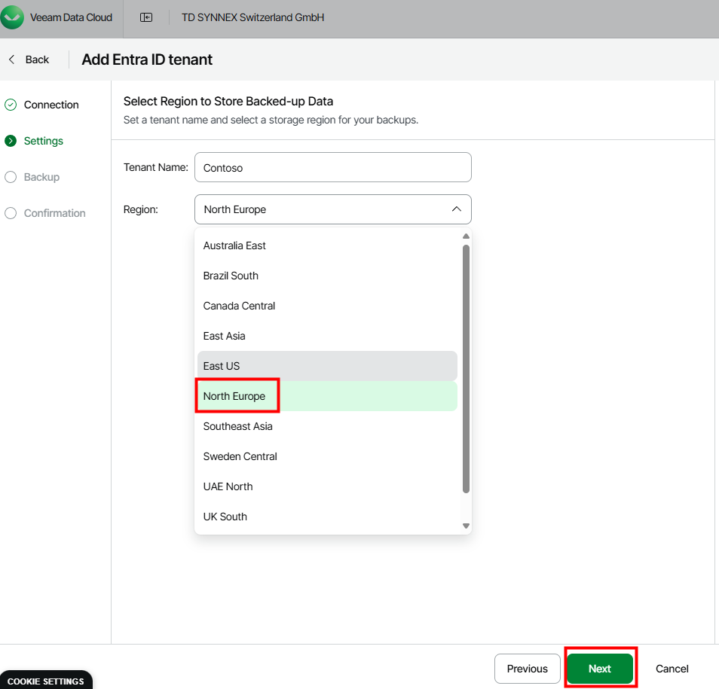The image size is (719, 689).
Task: Click the Previous button
Action: pos(527,669)
